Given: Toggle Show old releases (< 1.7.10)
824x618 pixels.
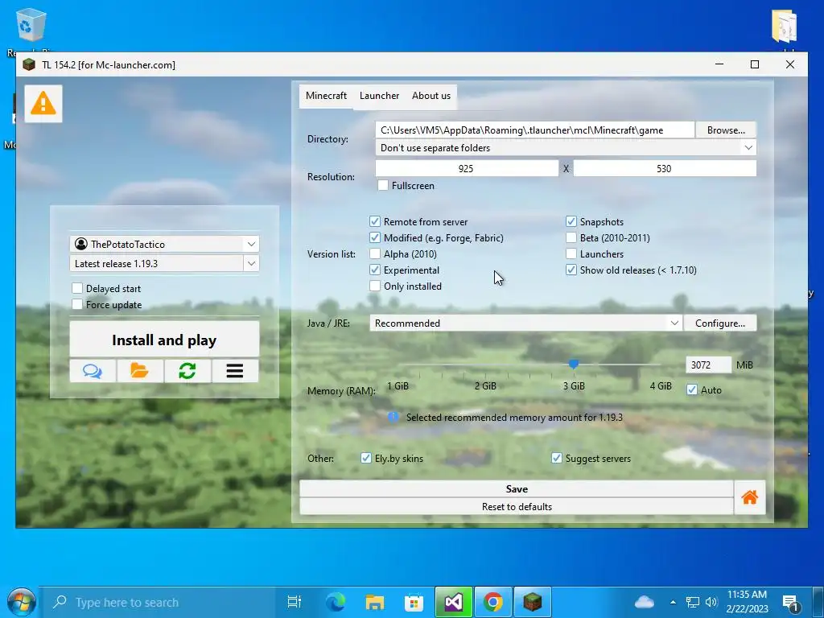Looking at the screenshot, I should pos(571,270).
